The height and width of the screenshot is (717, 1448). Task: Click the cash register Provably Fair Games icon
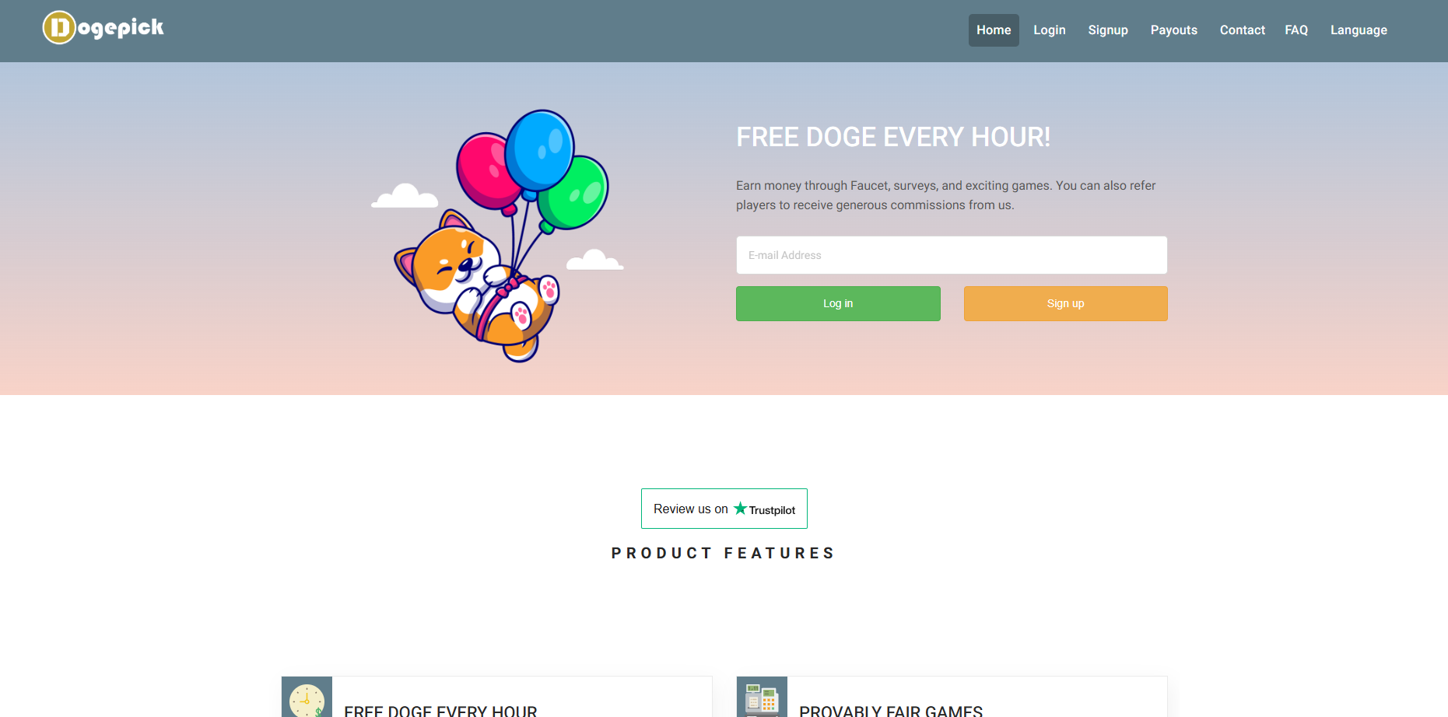click(762, 698)
